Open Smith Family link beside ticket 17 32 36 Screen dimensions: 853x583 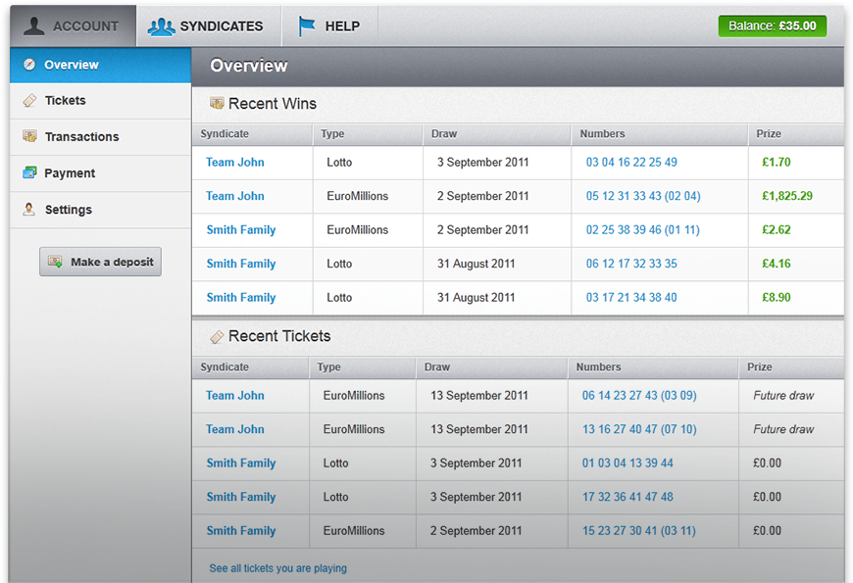(x=241, y=497)
